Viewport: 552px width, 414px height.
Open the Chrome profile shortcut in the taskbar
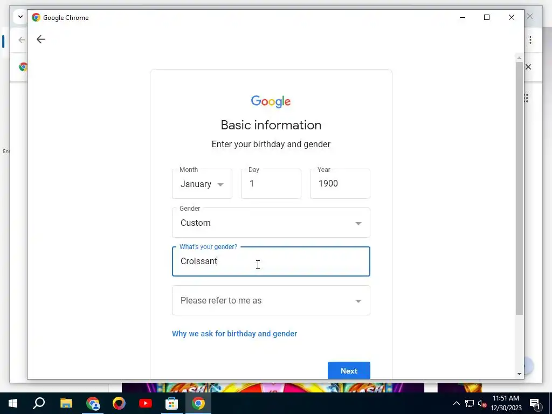(93, 403)
